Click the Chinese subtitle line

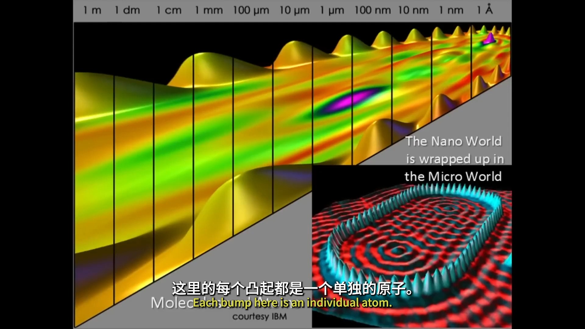(292, 288)
